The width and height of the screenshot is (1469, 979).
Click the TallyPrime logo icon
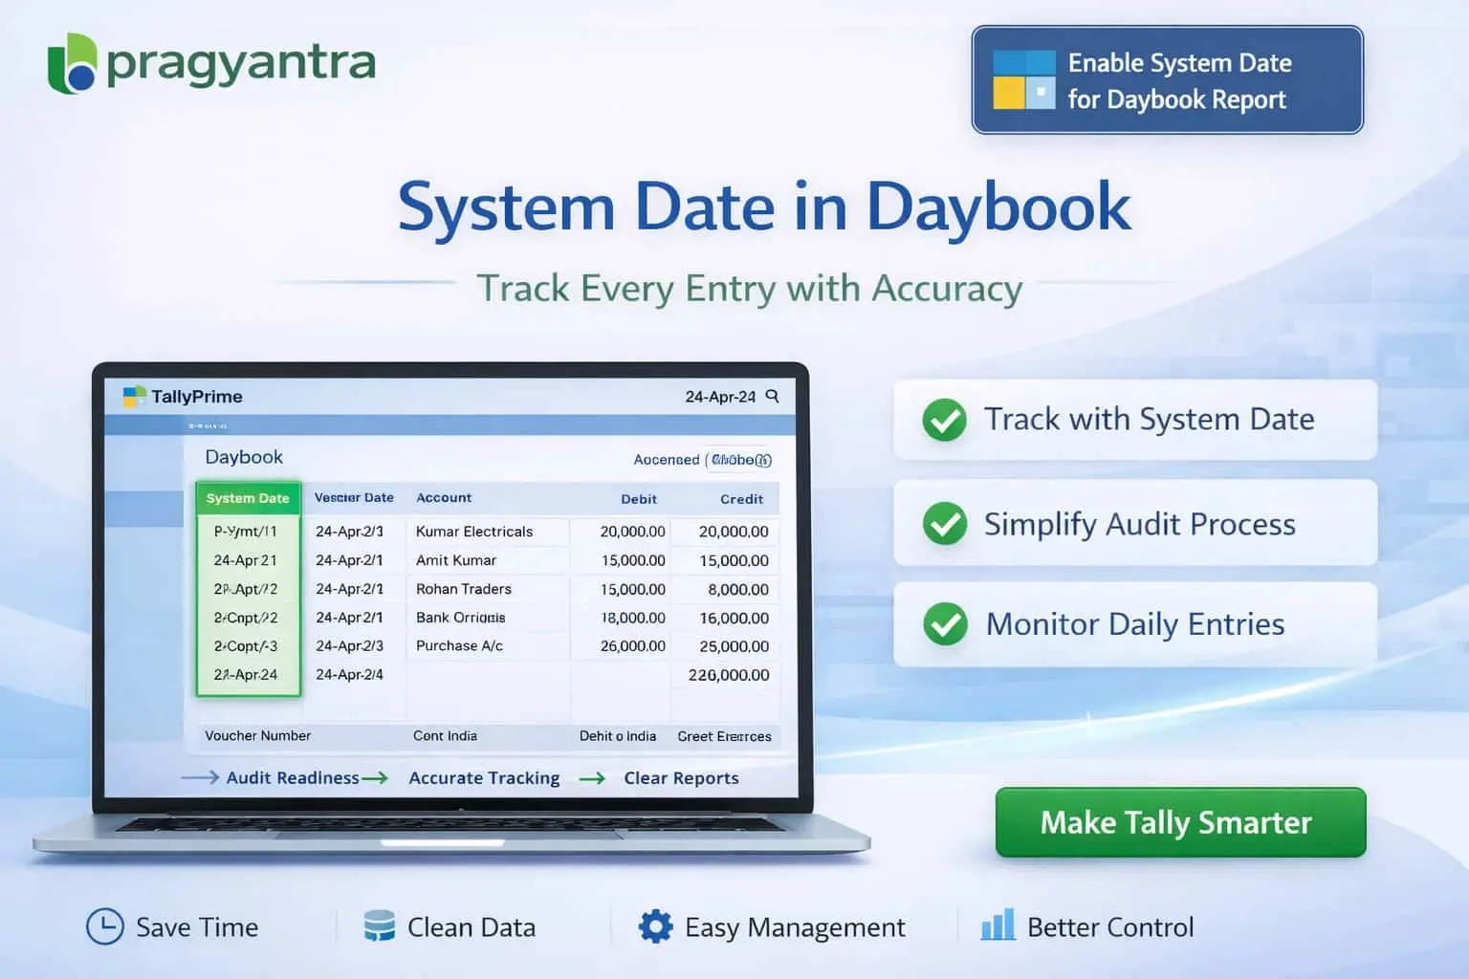pos(133,396)
